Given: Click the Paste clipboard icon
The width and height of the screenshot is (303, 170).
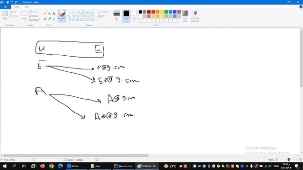Looking at the screenshot, I should (5, 14).
